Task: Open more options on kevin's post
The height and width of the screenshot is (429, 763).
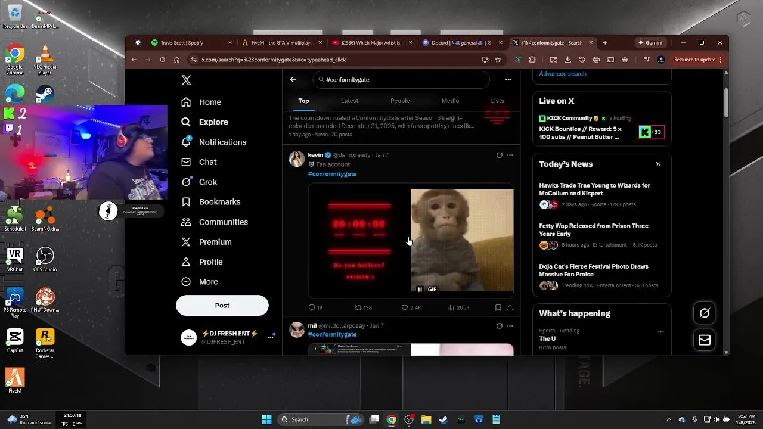Action: point(510,155)
